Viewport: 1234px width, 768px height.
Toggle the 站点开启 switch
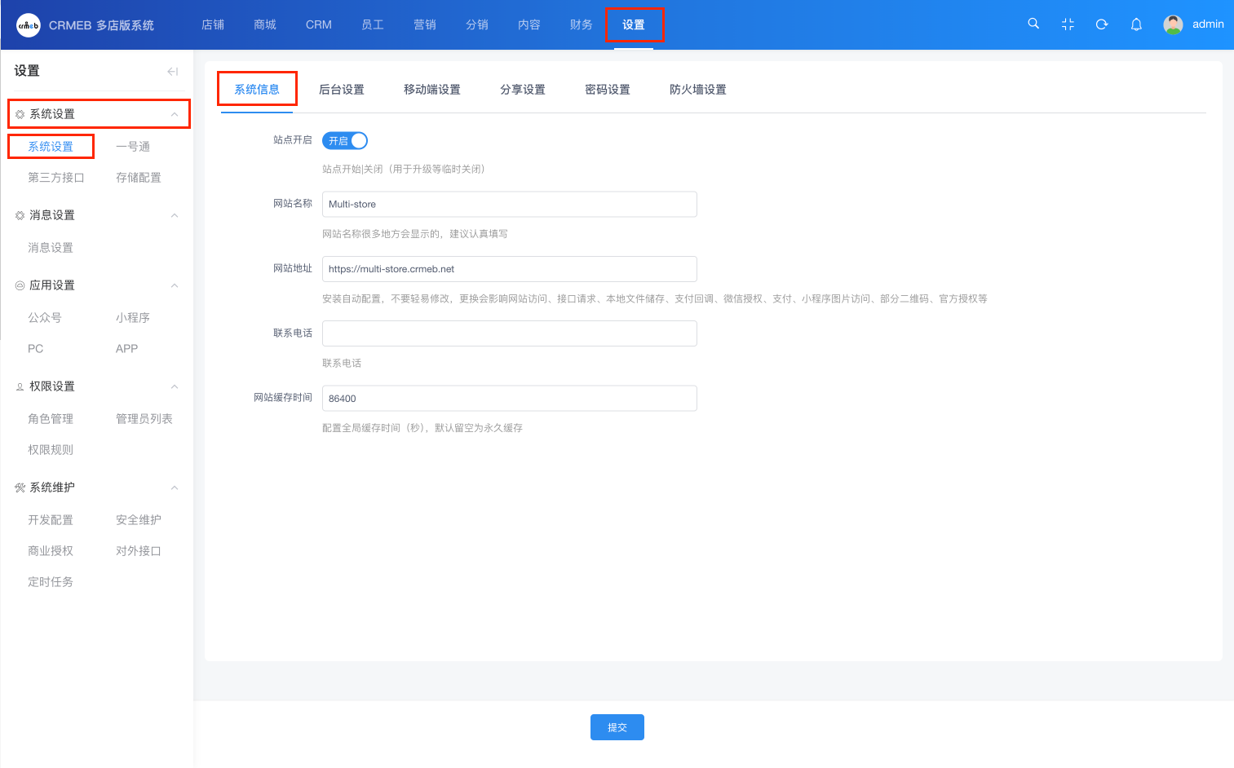coord(345,141)
